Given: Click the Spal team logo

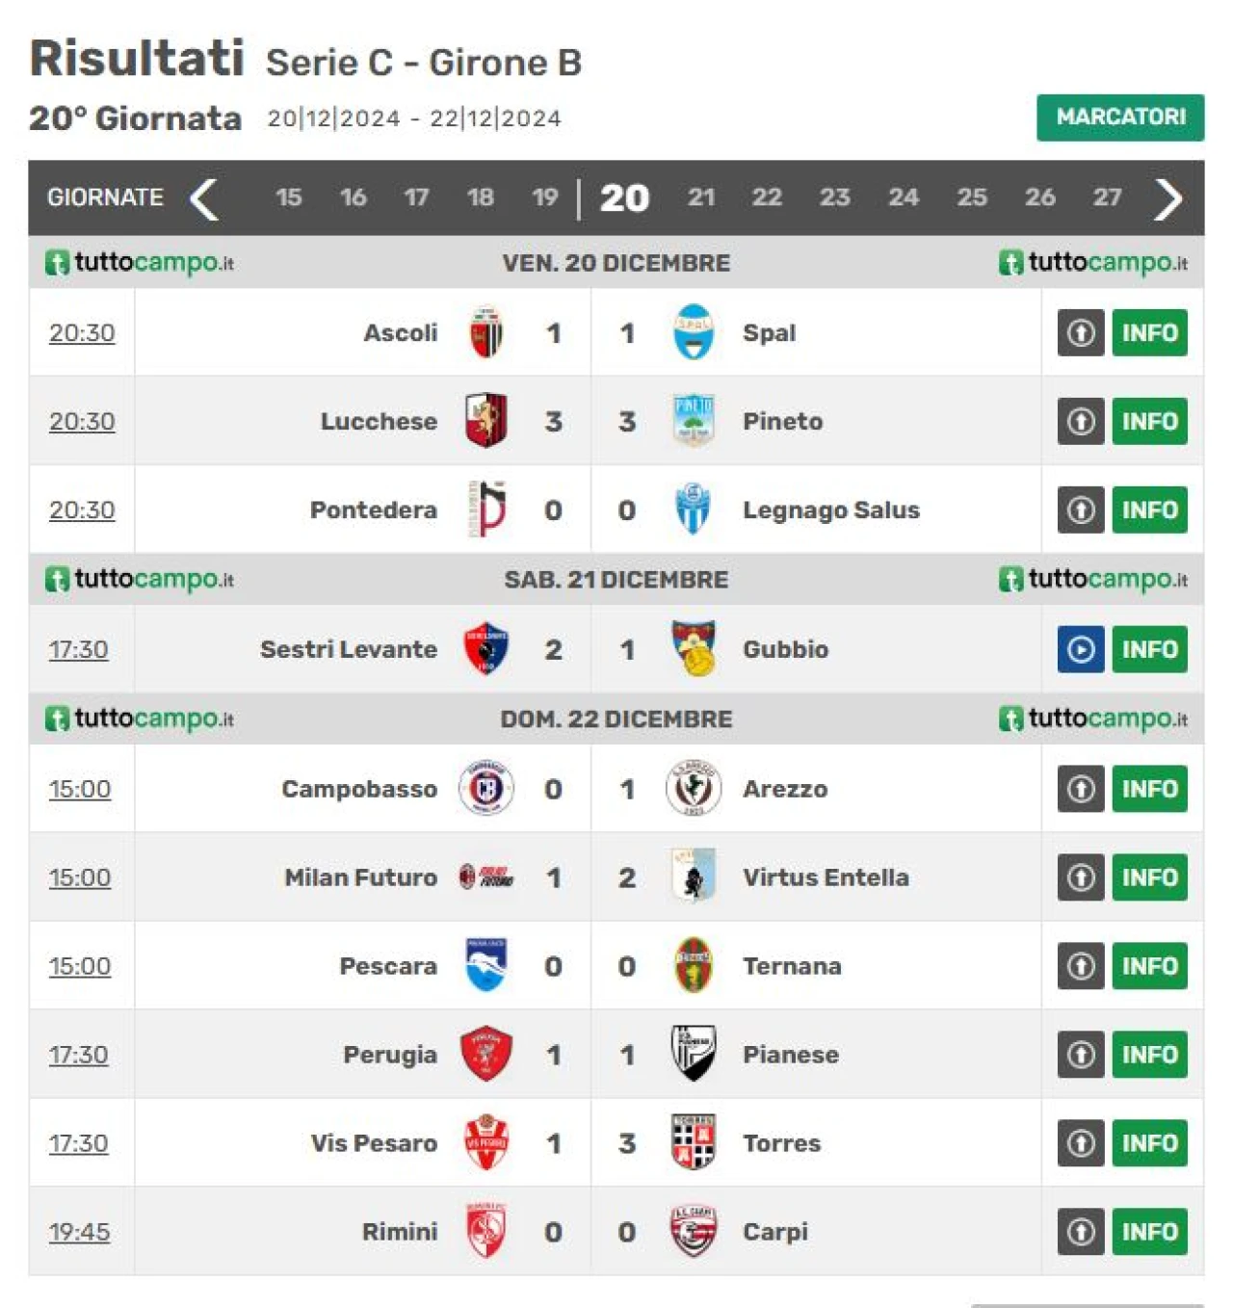Looking at the screenshot, I should tap(694, 332).
